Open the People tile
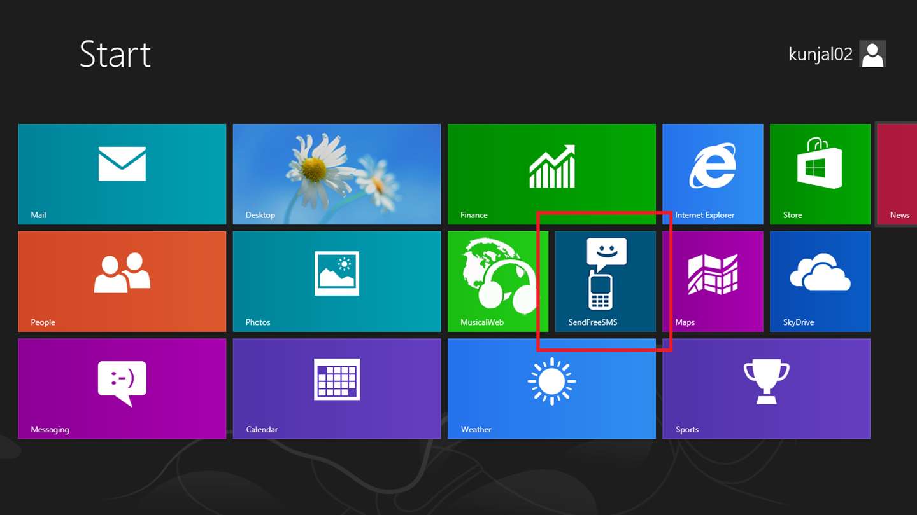This screenshot has width=917, height=515. 122,281
